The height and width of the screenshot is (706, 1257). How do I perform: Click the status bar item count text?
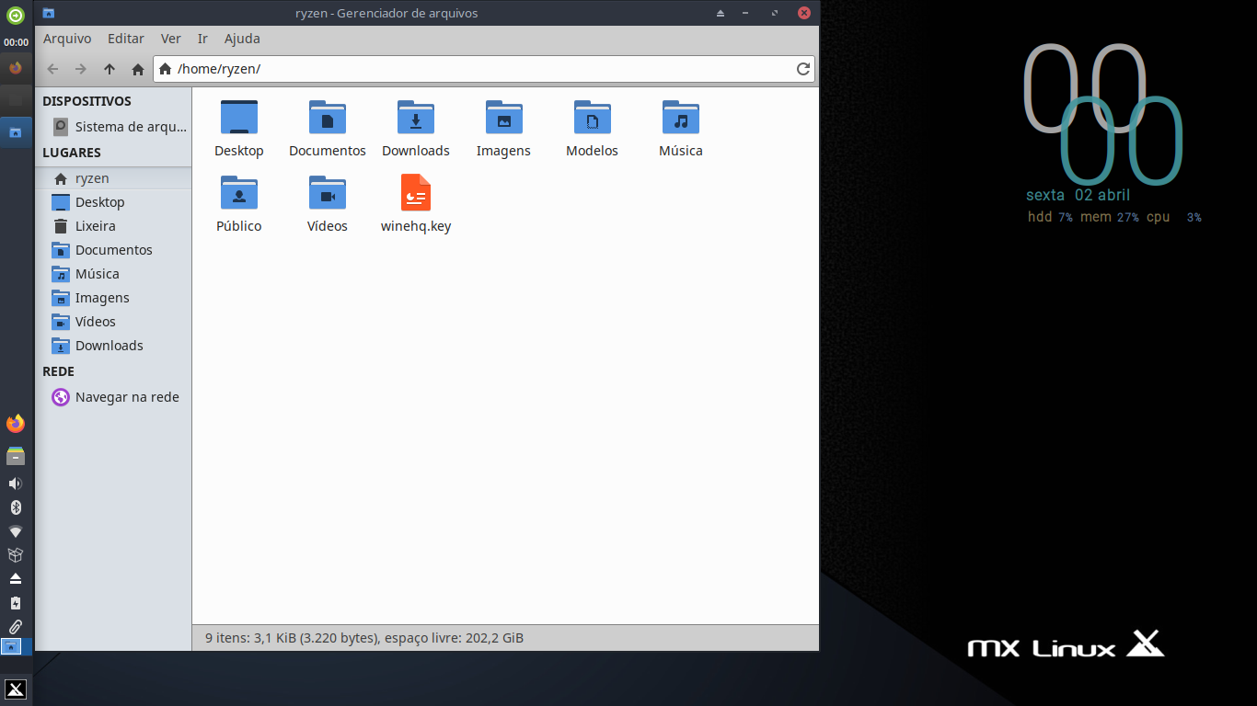click(x=364, y=638)
